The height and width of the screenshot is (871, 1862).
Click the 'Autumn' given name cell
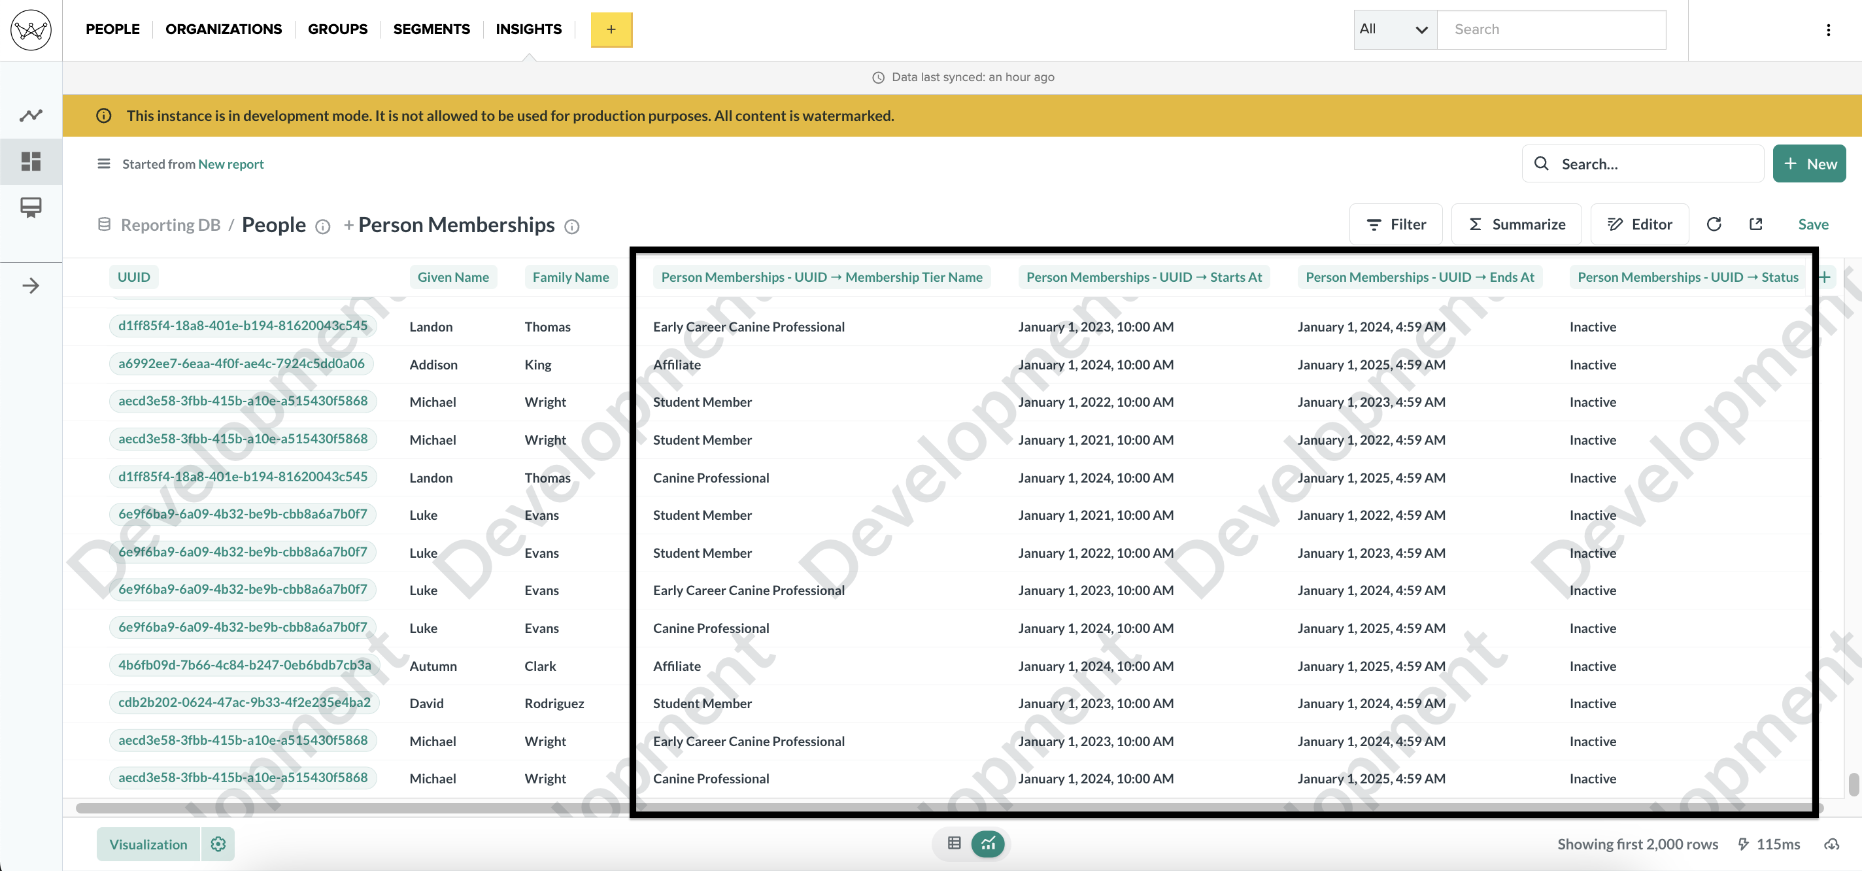click(433, 666)
